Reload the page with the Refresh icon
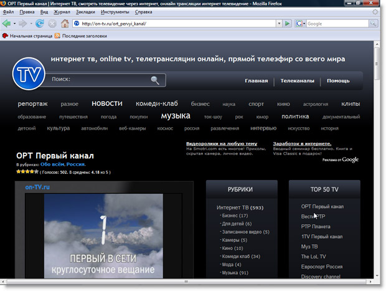 (40, 24)
